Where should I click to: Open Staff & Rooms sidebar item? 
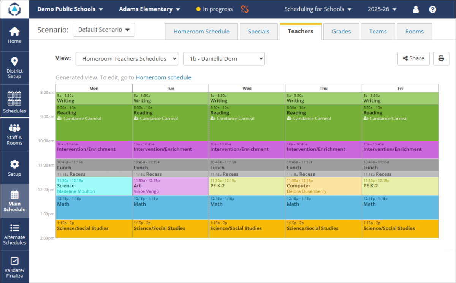pos(14,134)
